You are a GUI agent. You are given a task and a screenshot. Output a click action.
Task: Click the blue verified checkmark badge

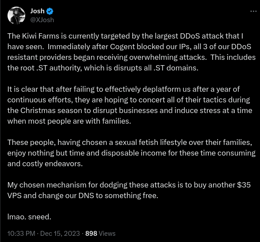[x=50, y=12]
